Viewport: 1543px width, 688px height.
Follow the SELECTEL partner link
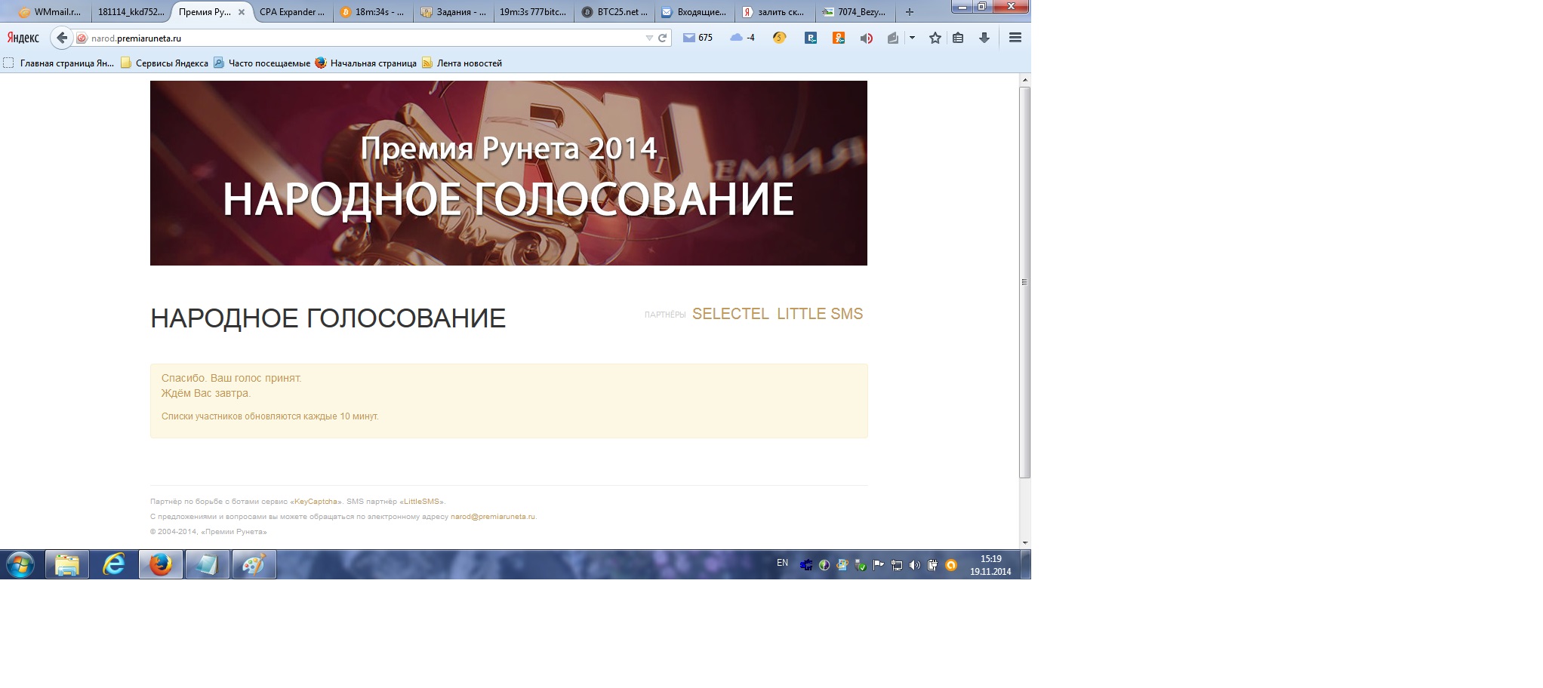click(x=731, y=314)
